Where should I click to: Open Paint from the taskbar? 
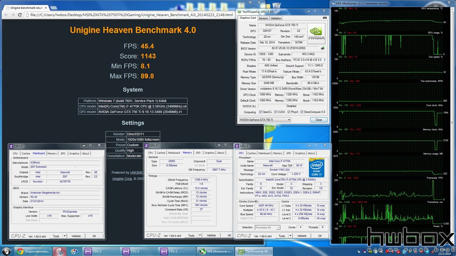point(74,251)
